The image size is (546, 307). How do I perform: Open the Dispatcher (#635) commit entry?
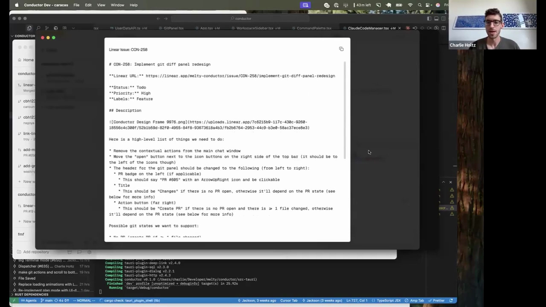point(51,266)
